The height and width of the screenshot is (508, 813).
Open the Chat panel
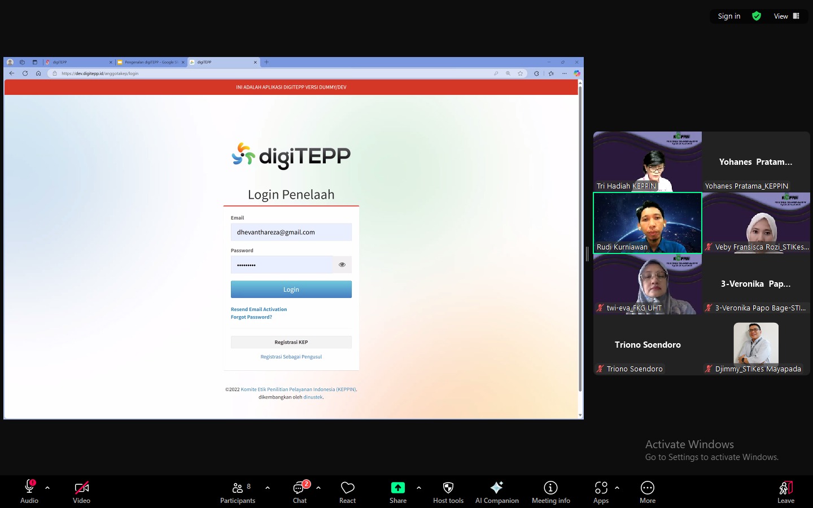point(300,492)
